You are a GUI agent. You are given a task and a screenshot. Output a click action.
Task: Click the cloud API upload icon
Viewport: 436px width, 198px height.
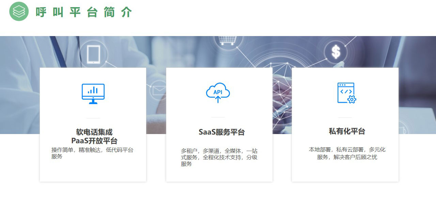[x=218, y=93]
